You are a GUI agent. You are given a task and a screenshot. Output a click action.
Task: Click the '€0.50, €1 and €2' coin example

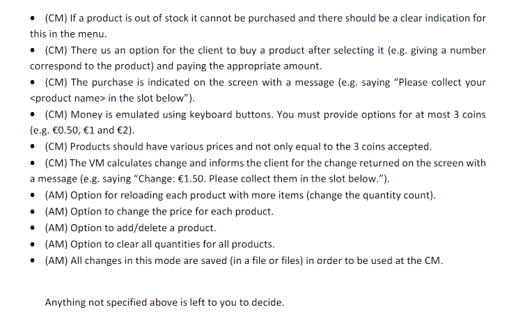(x=92, y=130)
